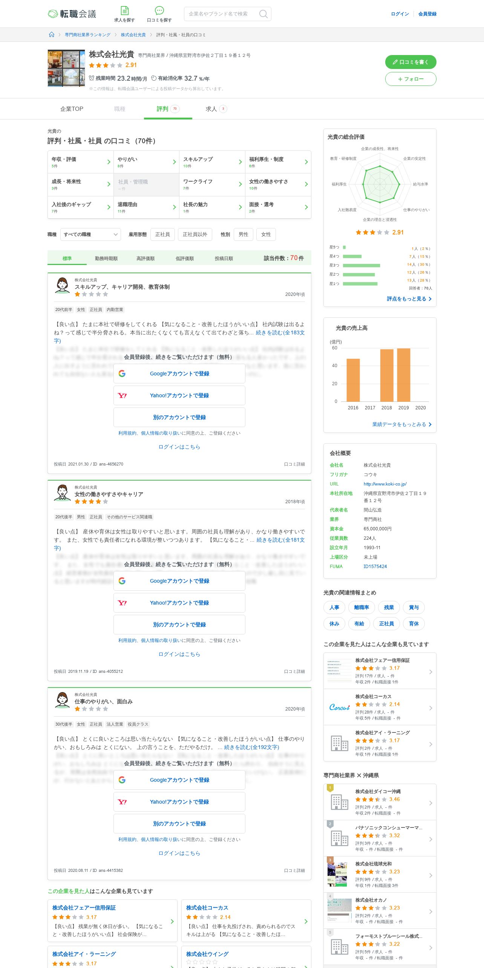The height and width of the screenshot is (968, 484).
Task: Expand the やりがい category
Action: pyautogui.click(x=146, y=162)
